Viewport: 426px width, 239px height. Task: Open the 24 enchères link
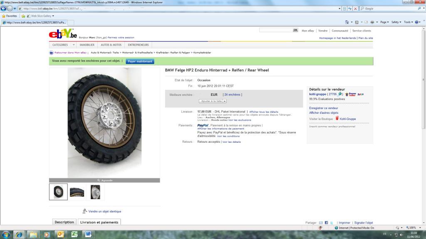(x=232, y=95)
